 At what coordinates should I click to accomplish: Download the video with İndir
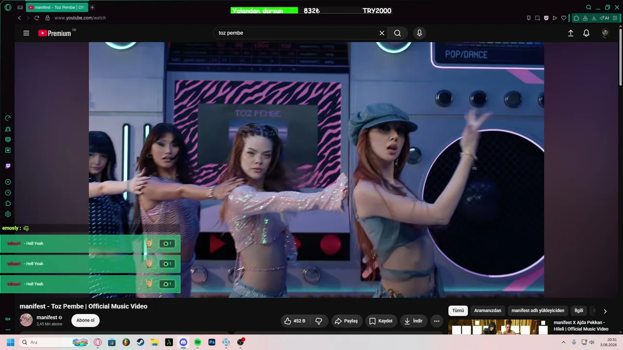(x=414, y=321)
